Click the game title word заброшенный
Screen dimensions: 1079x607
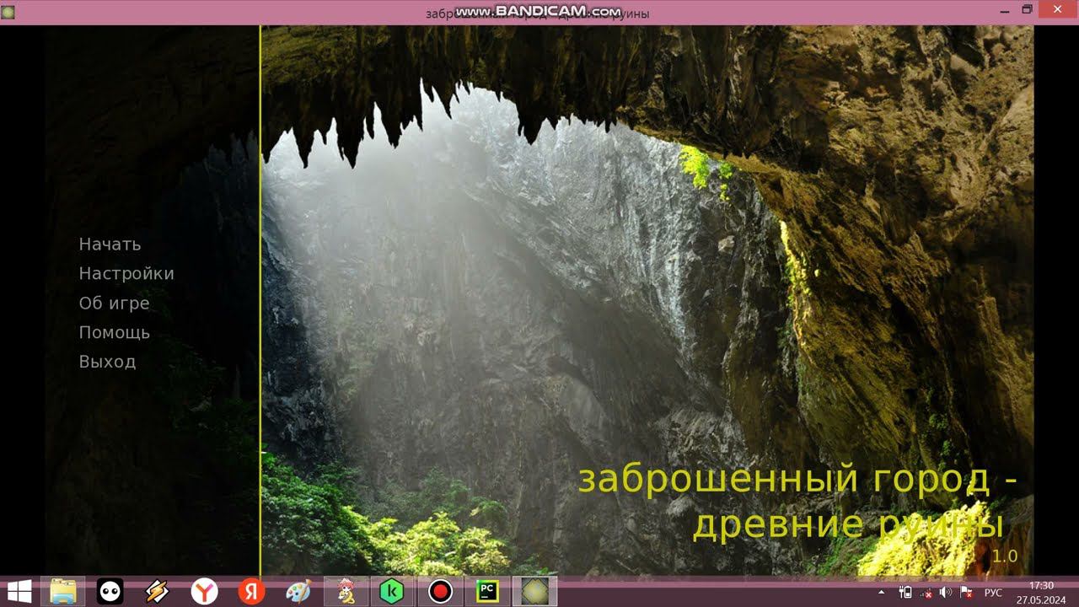click(x=717, y=480)
